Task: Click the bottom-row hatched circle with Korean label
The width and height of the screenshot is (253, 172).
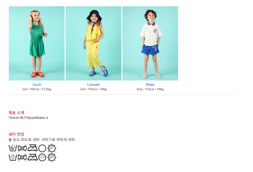Action: pos(52,157)
